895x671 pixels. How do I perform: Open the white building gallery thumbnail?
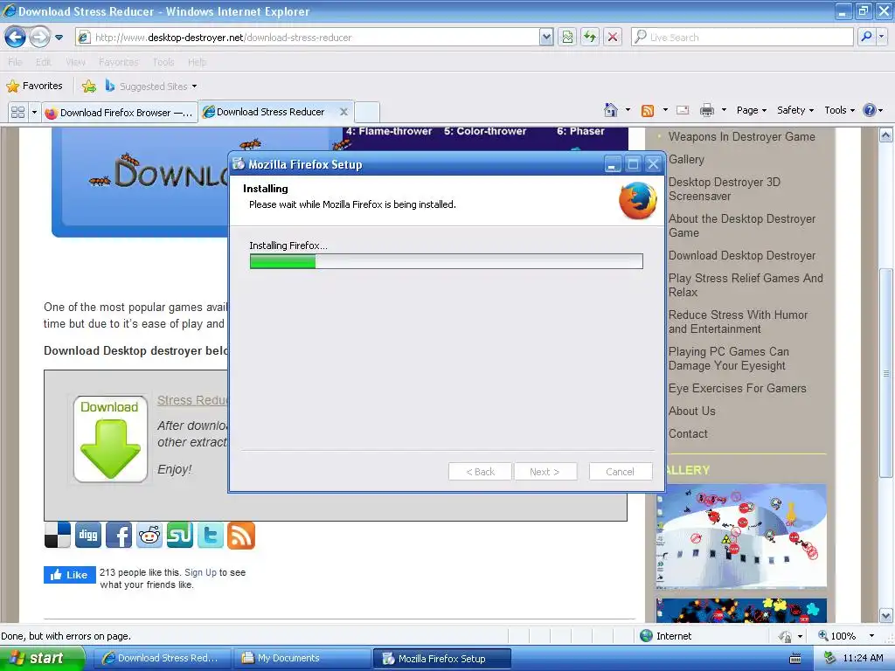(x=741, y=536)
